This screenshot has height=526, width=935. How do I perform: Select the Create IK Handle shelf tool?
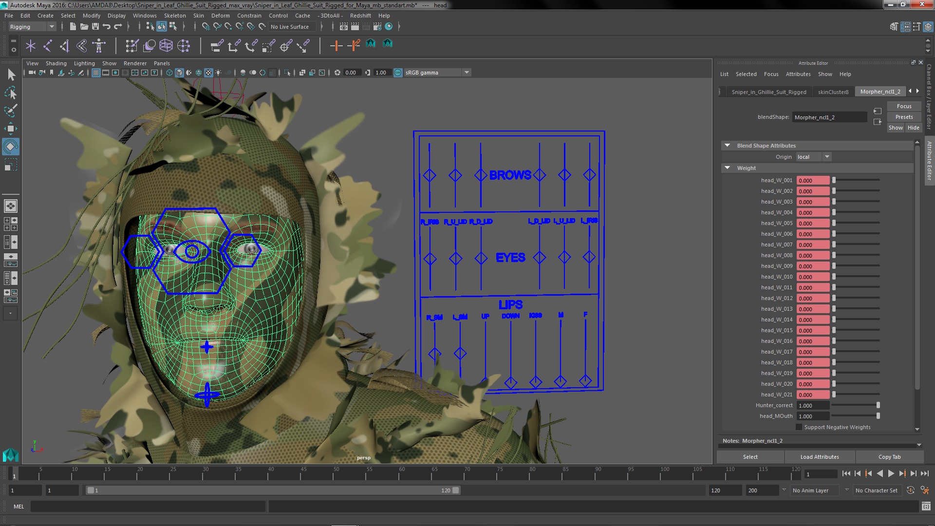(82, 46)
